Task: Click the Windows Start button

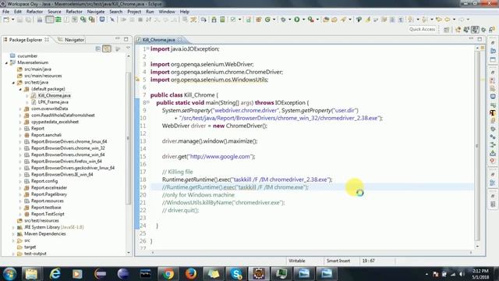Action: coord(9,274)
